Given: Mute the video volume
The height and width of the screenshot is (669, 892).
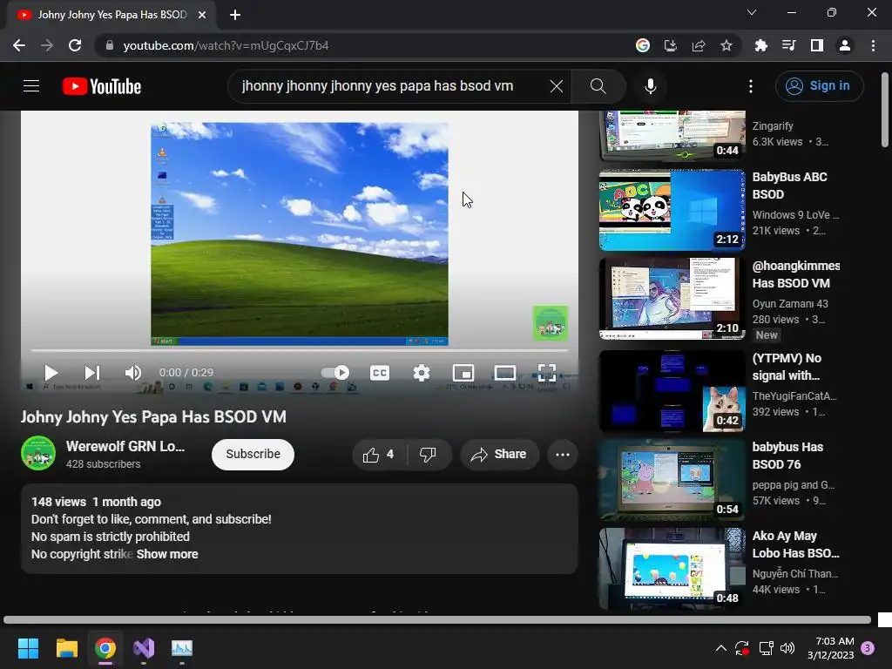Looking at the screenshot, I should point(132,373).
